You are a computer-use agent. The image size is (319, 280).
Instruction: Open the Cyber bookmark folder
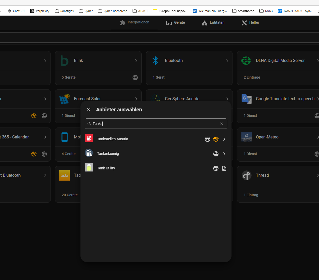coord(86,11)
